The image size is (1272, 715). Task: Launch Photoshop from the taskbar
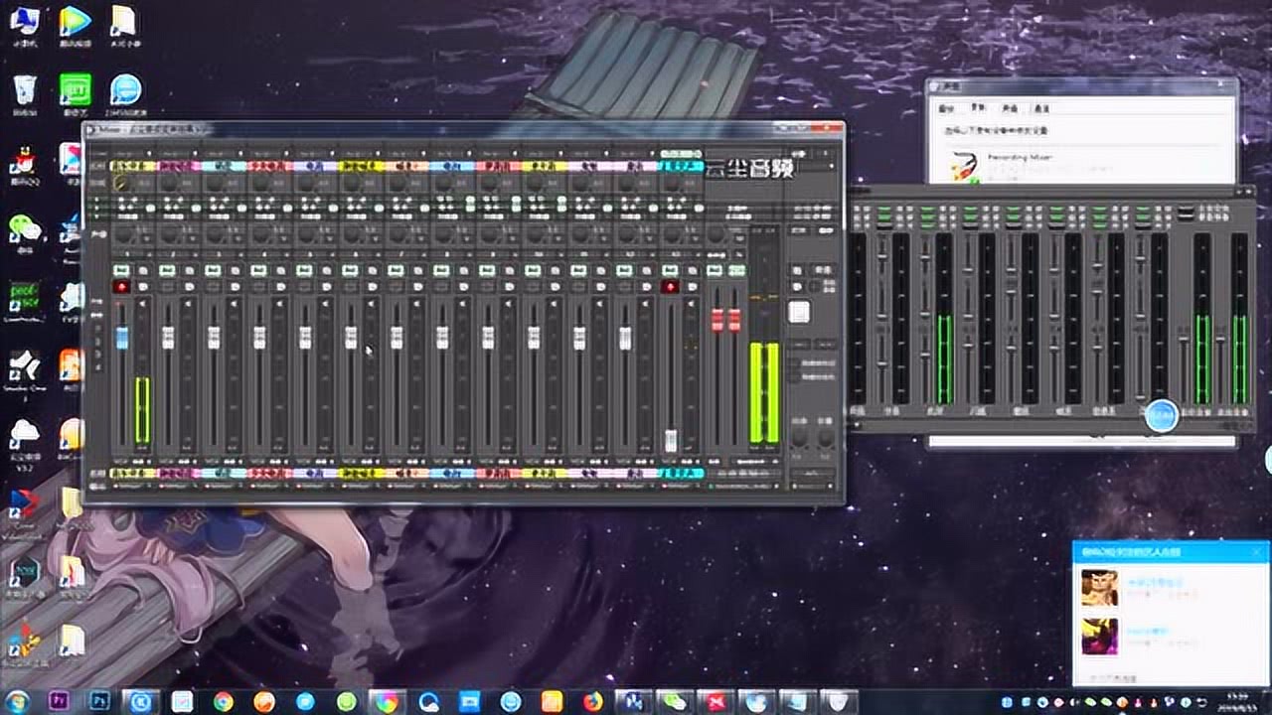coord(99,701)
